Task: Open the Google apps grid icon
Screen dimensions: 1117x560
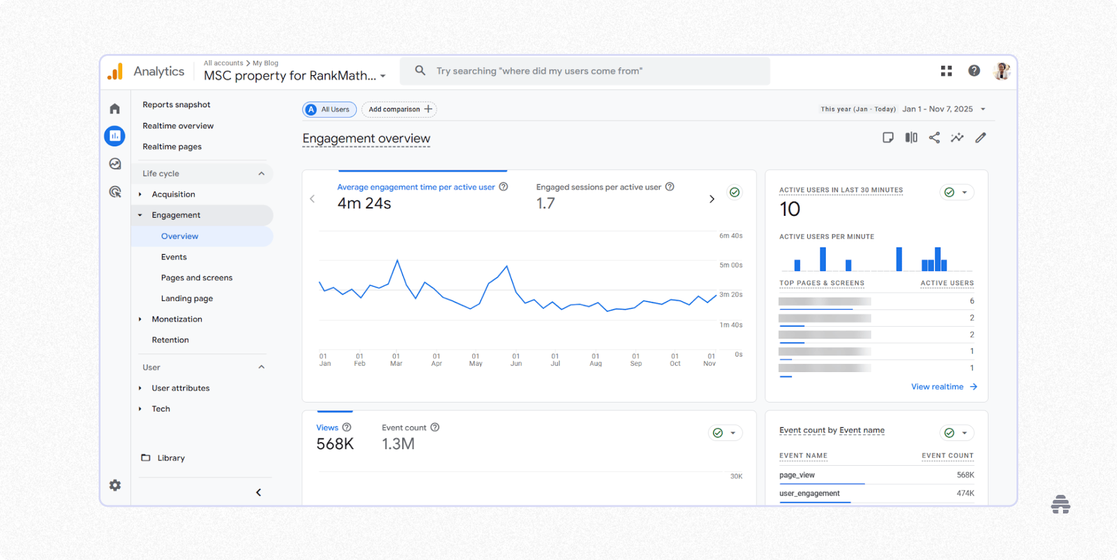Action: pos(946,71)
